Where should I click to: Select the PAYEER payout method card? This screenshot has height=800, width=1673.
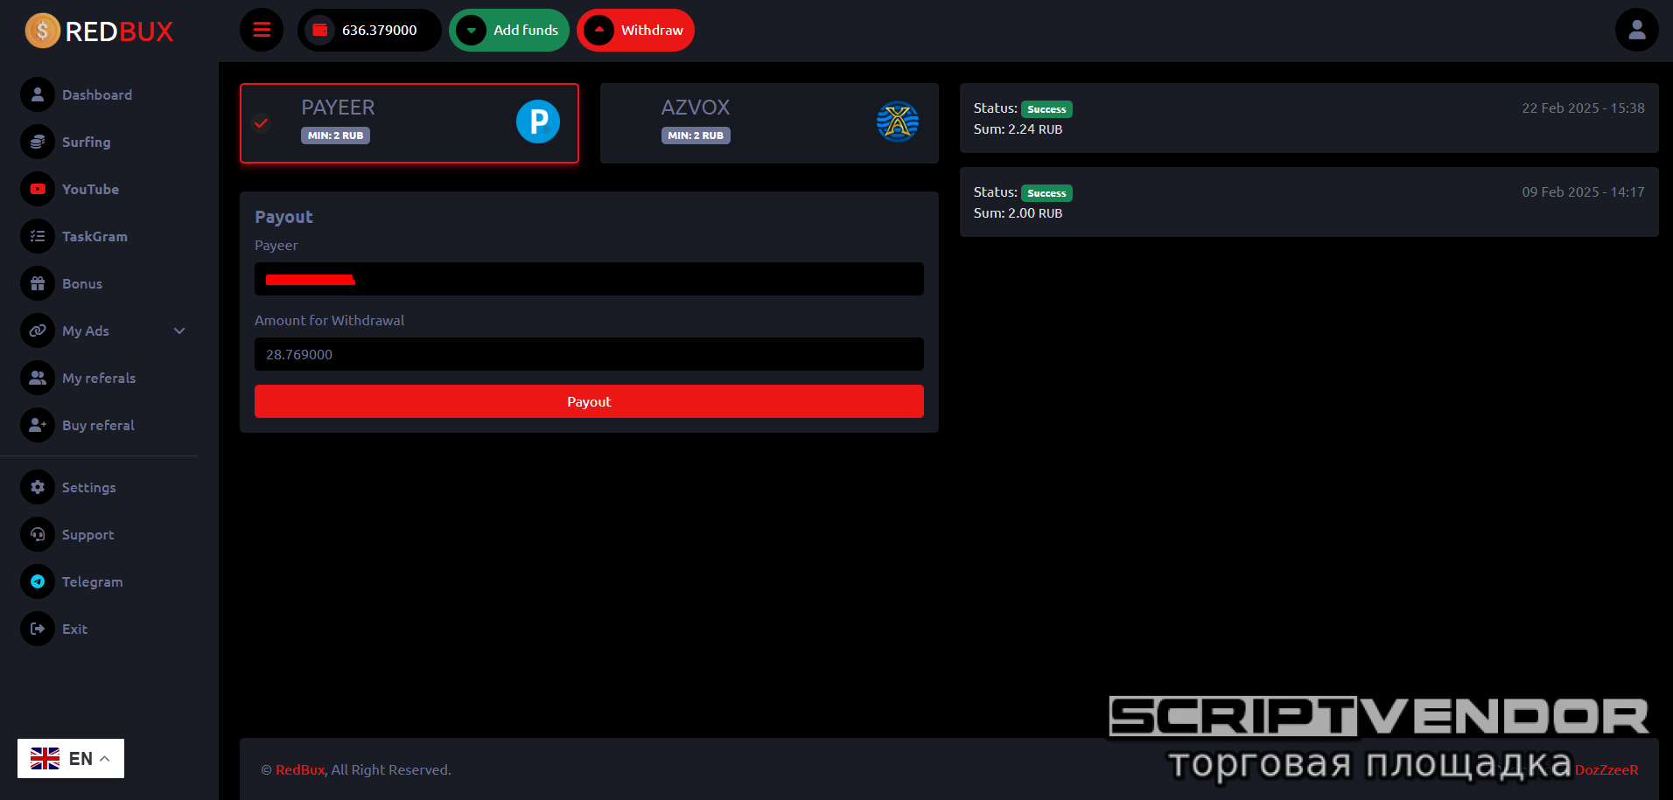(x=409, y=123)
